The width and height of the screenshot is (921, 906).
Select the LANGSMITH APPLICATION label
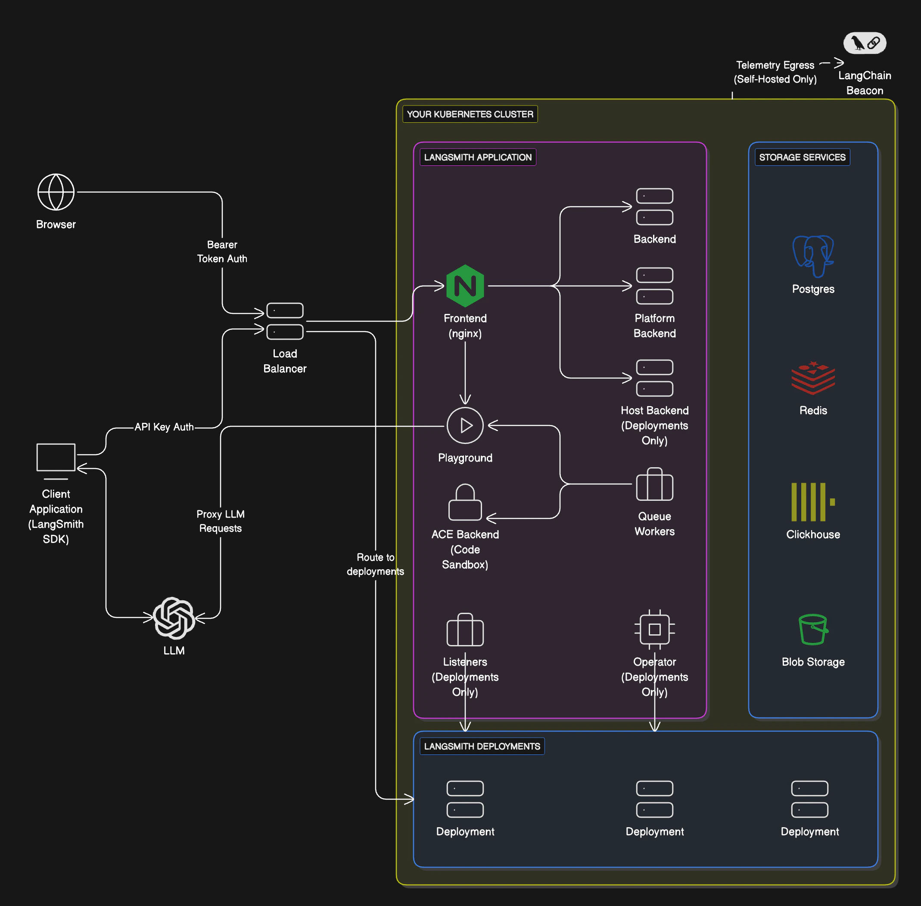477,157
